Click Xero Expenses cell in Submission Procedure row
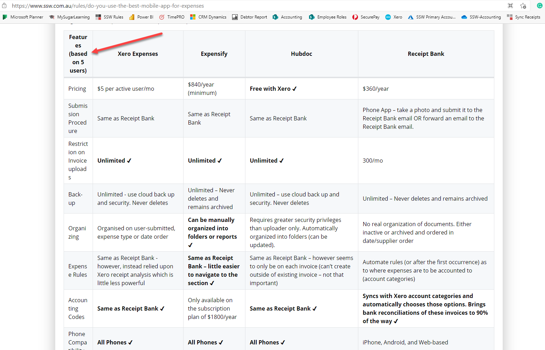The height and width of the screenshot is (350, 545). [x=138, y=118]
